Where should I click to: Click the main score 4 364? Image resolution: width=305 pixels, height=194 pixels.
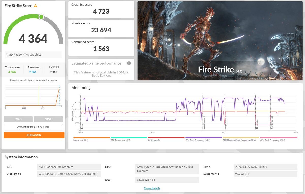click(x=33, y=39)
